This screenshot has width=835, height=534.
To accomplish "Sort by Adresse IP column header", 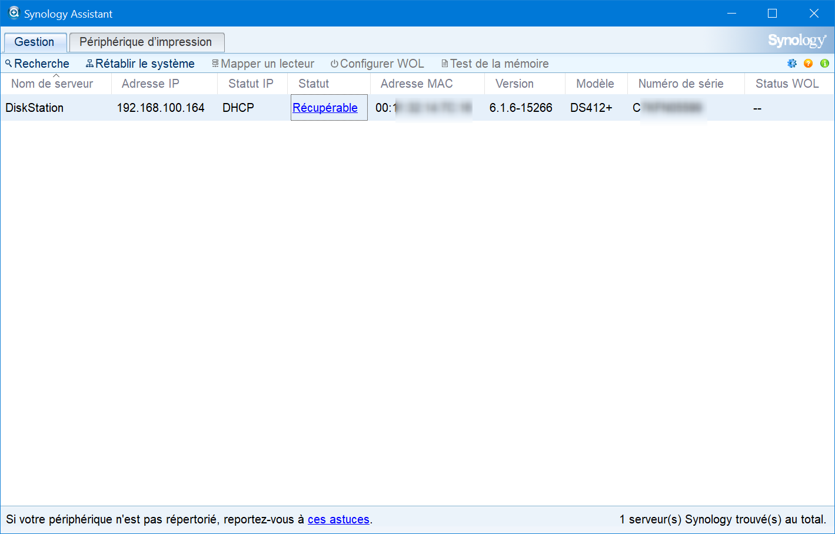I will [164, 84].
